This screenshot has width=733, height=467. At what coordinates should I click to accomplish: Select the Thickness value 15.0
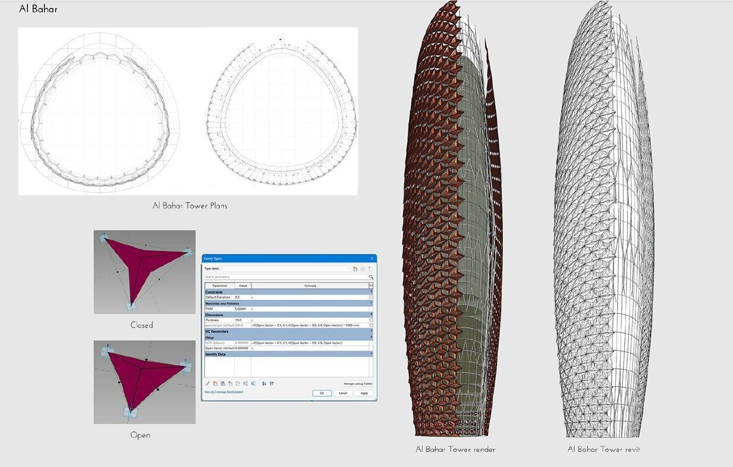[x=243, y=320]
